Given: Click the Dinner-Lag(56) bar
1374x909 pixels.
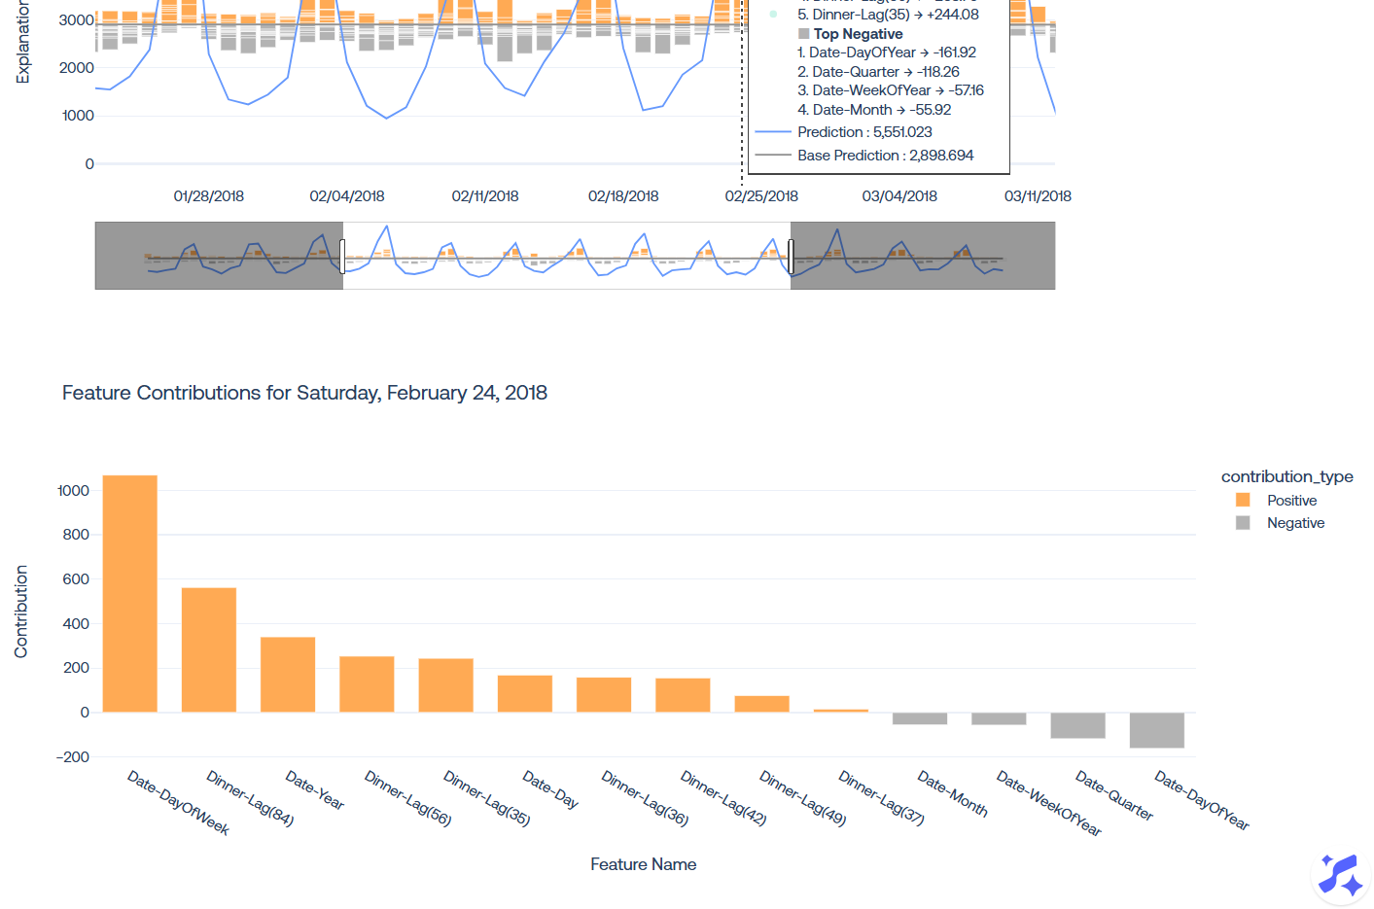Looking at the screenshot, I should point(367,684).
